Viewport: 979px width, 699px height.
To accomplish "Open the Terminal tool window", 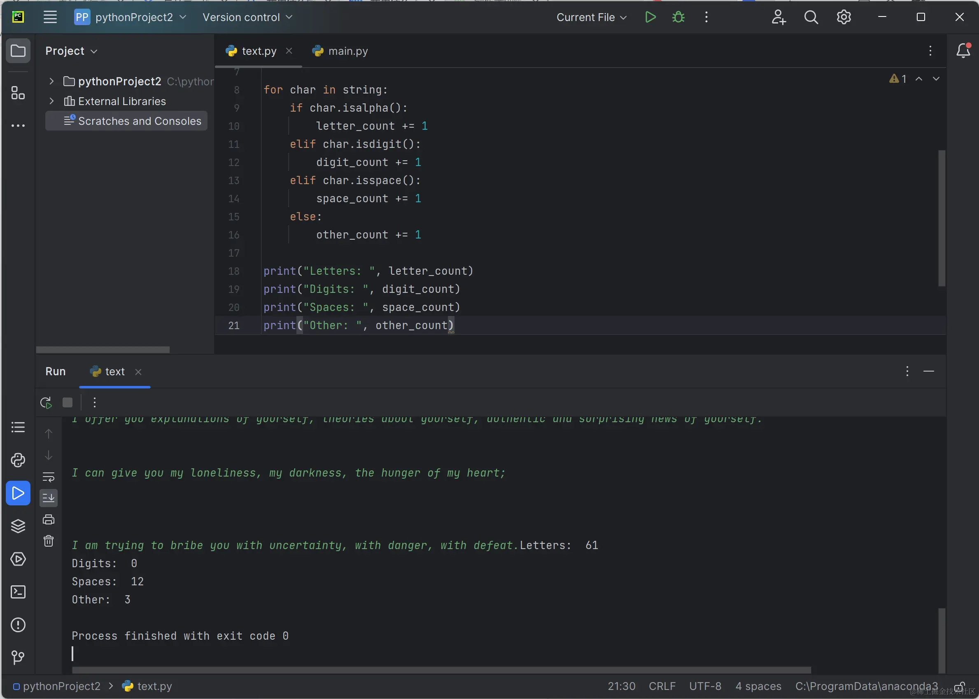I will pos(18,592).
